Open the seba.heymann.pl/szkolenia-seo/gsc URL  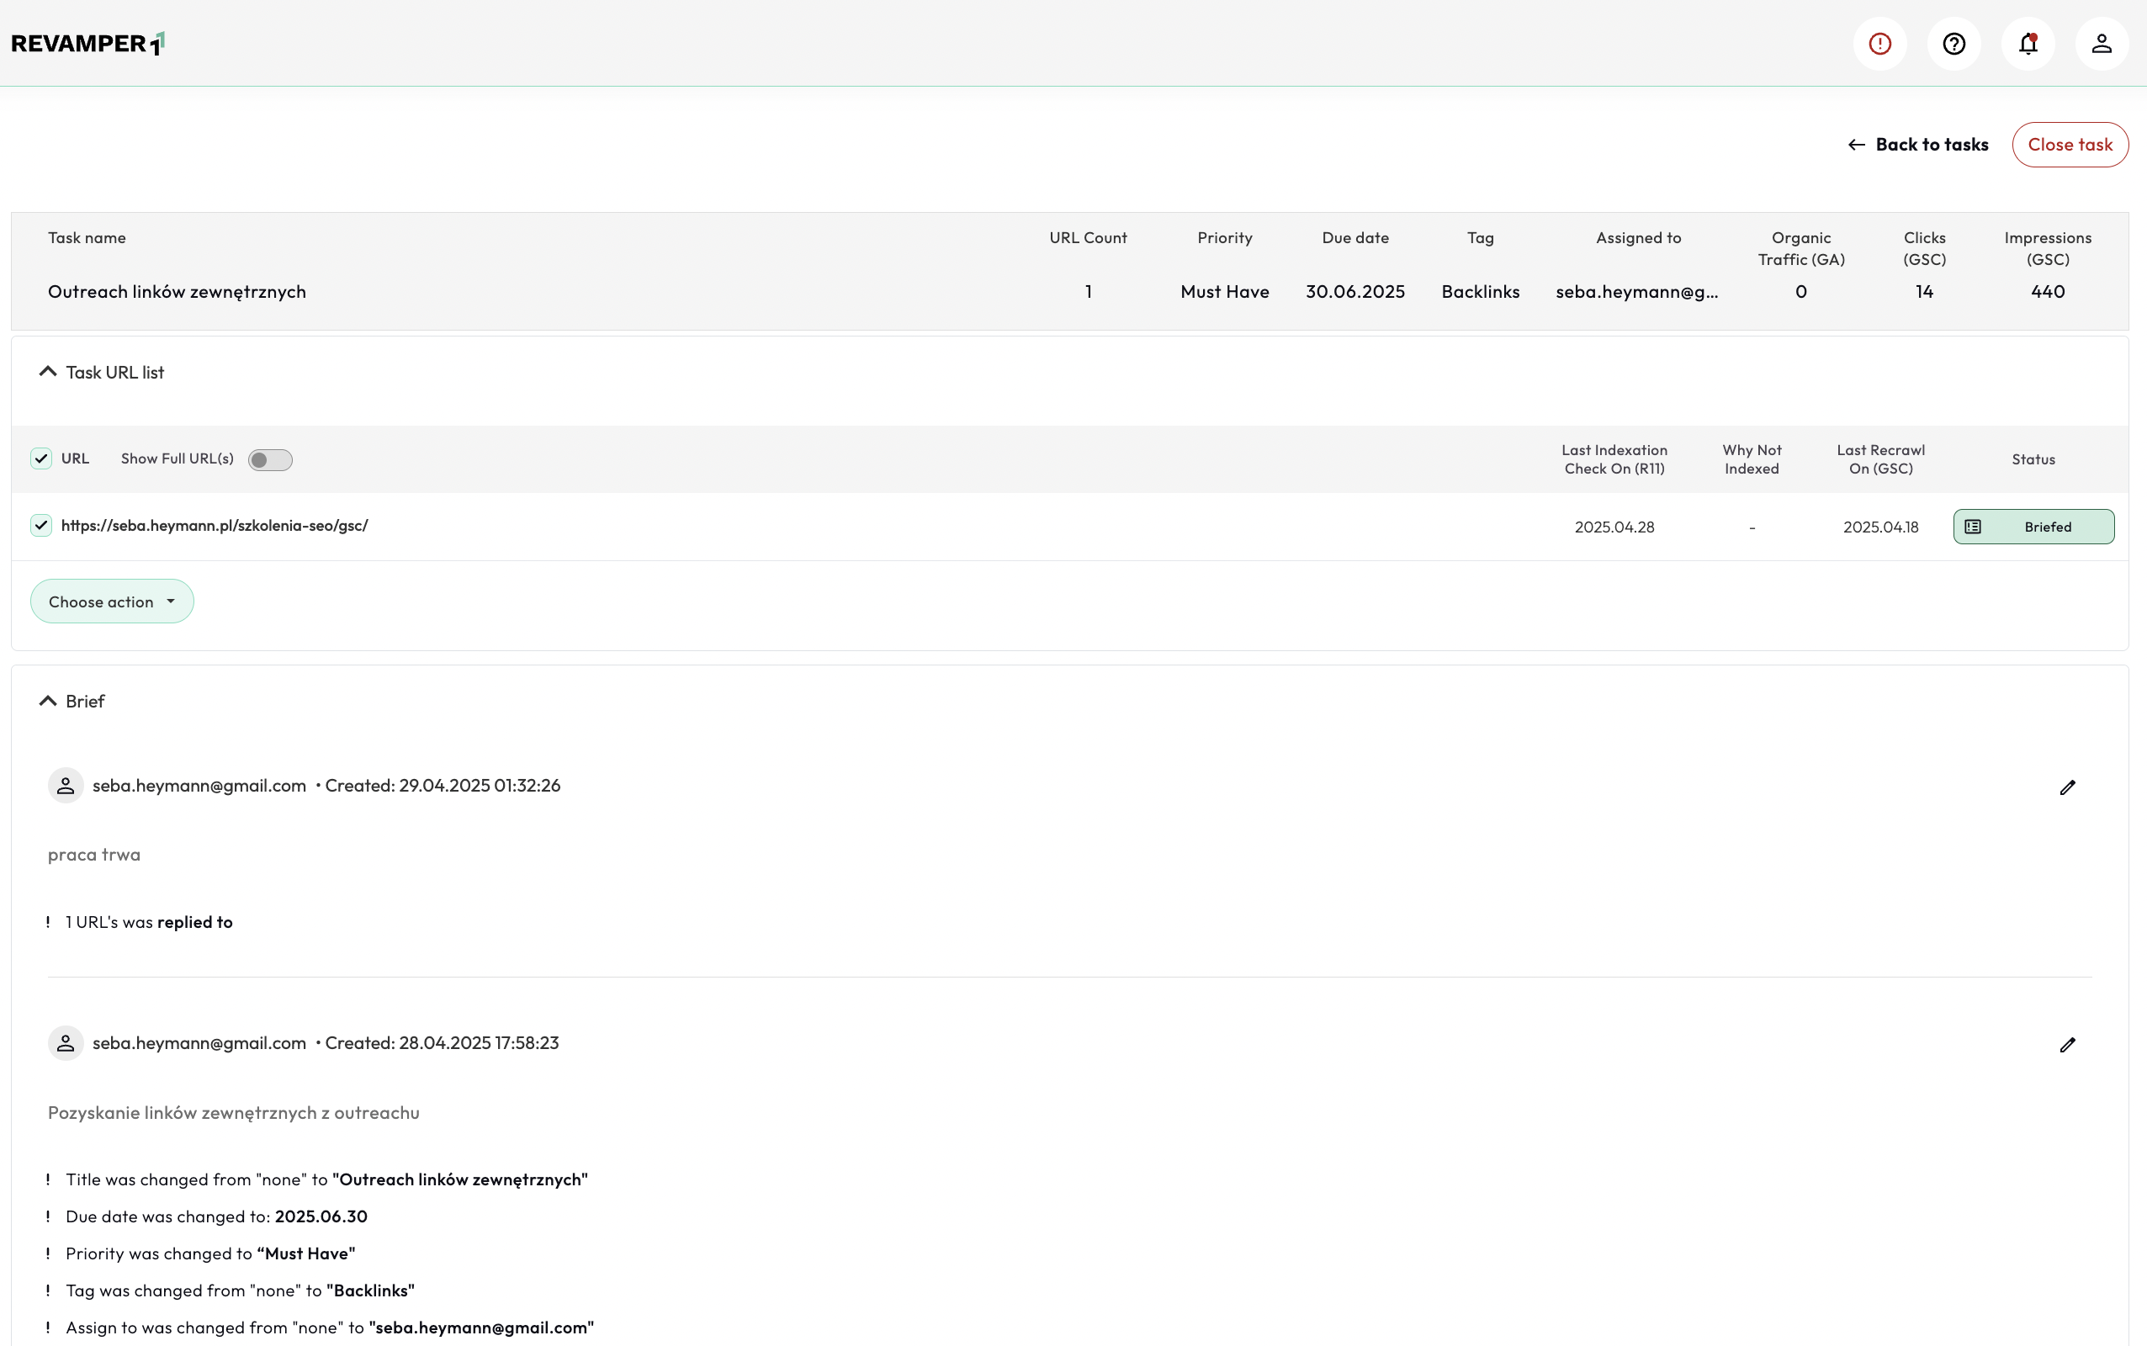coord(215,525)
